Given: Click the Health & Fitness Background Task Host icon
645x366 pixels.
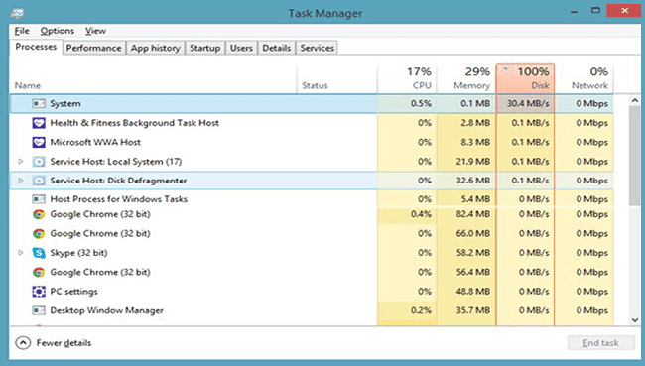Looking at the screenshot, I should (x=39, y=123).
